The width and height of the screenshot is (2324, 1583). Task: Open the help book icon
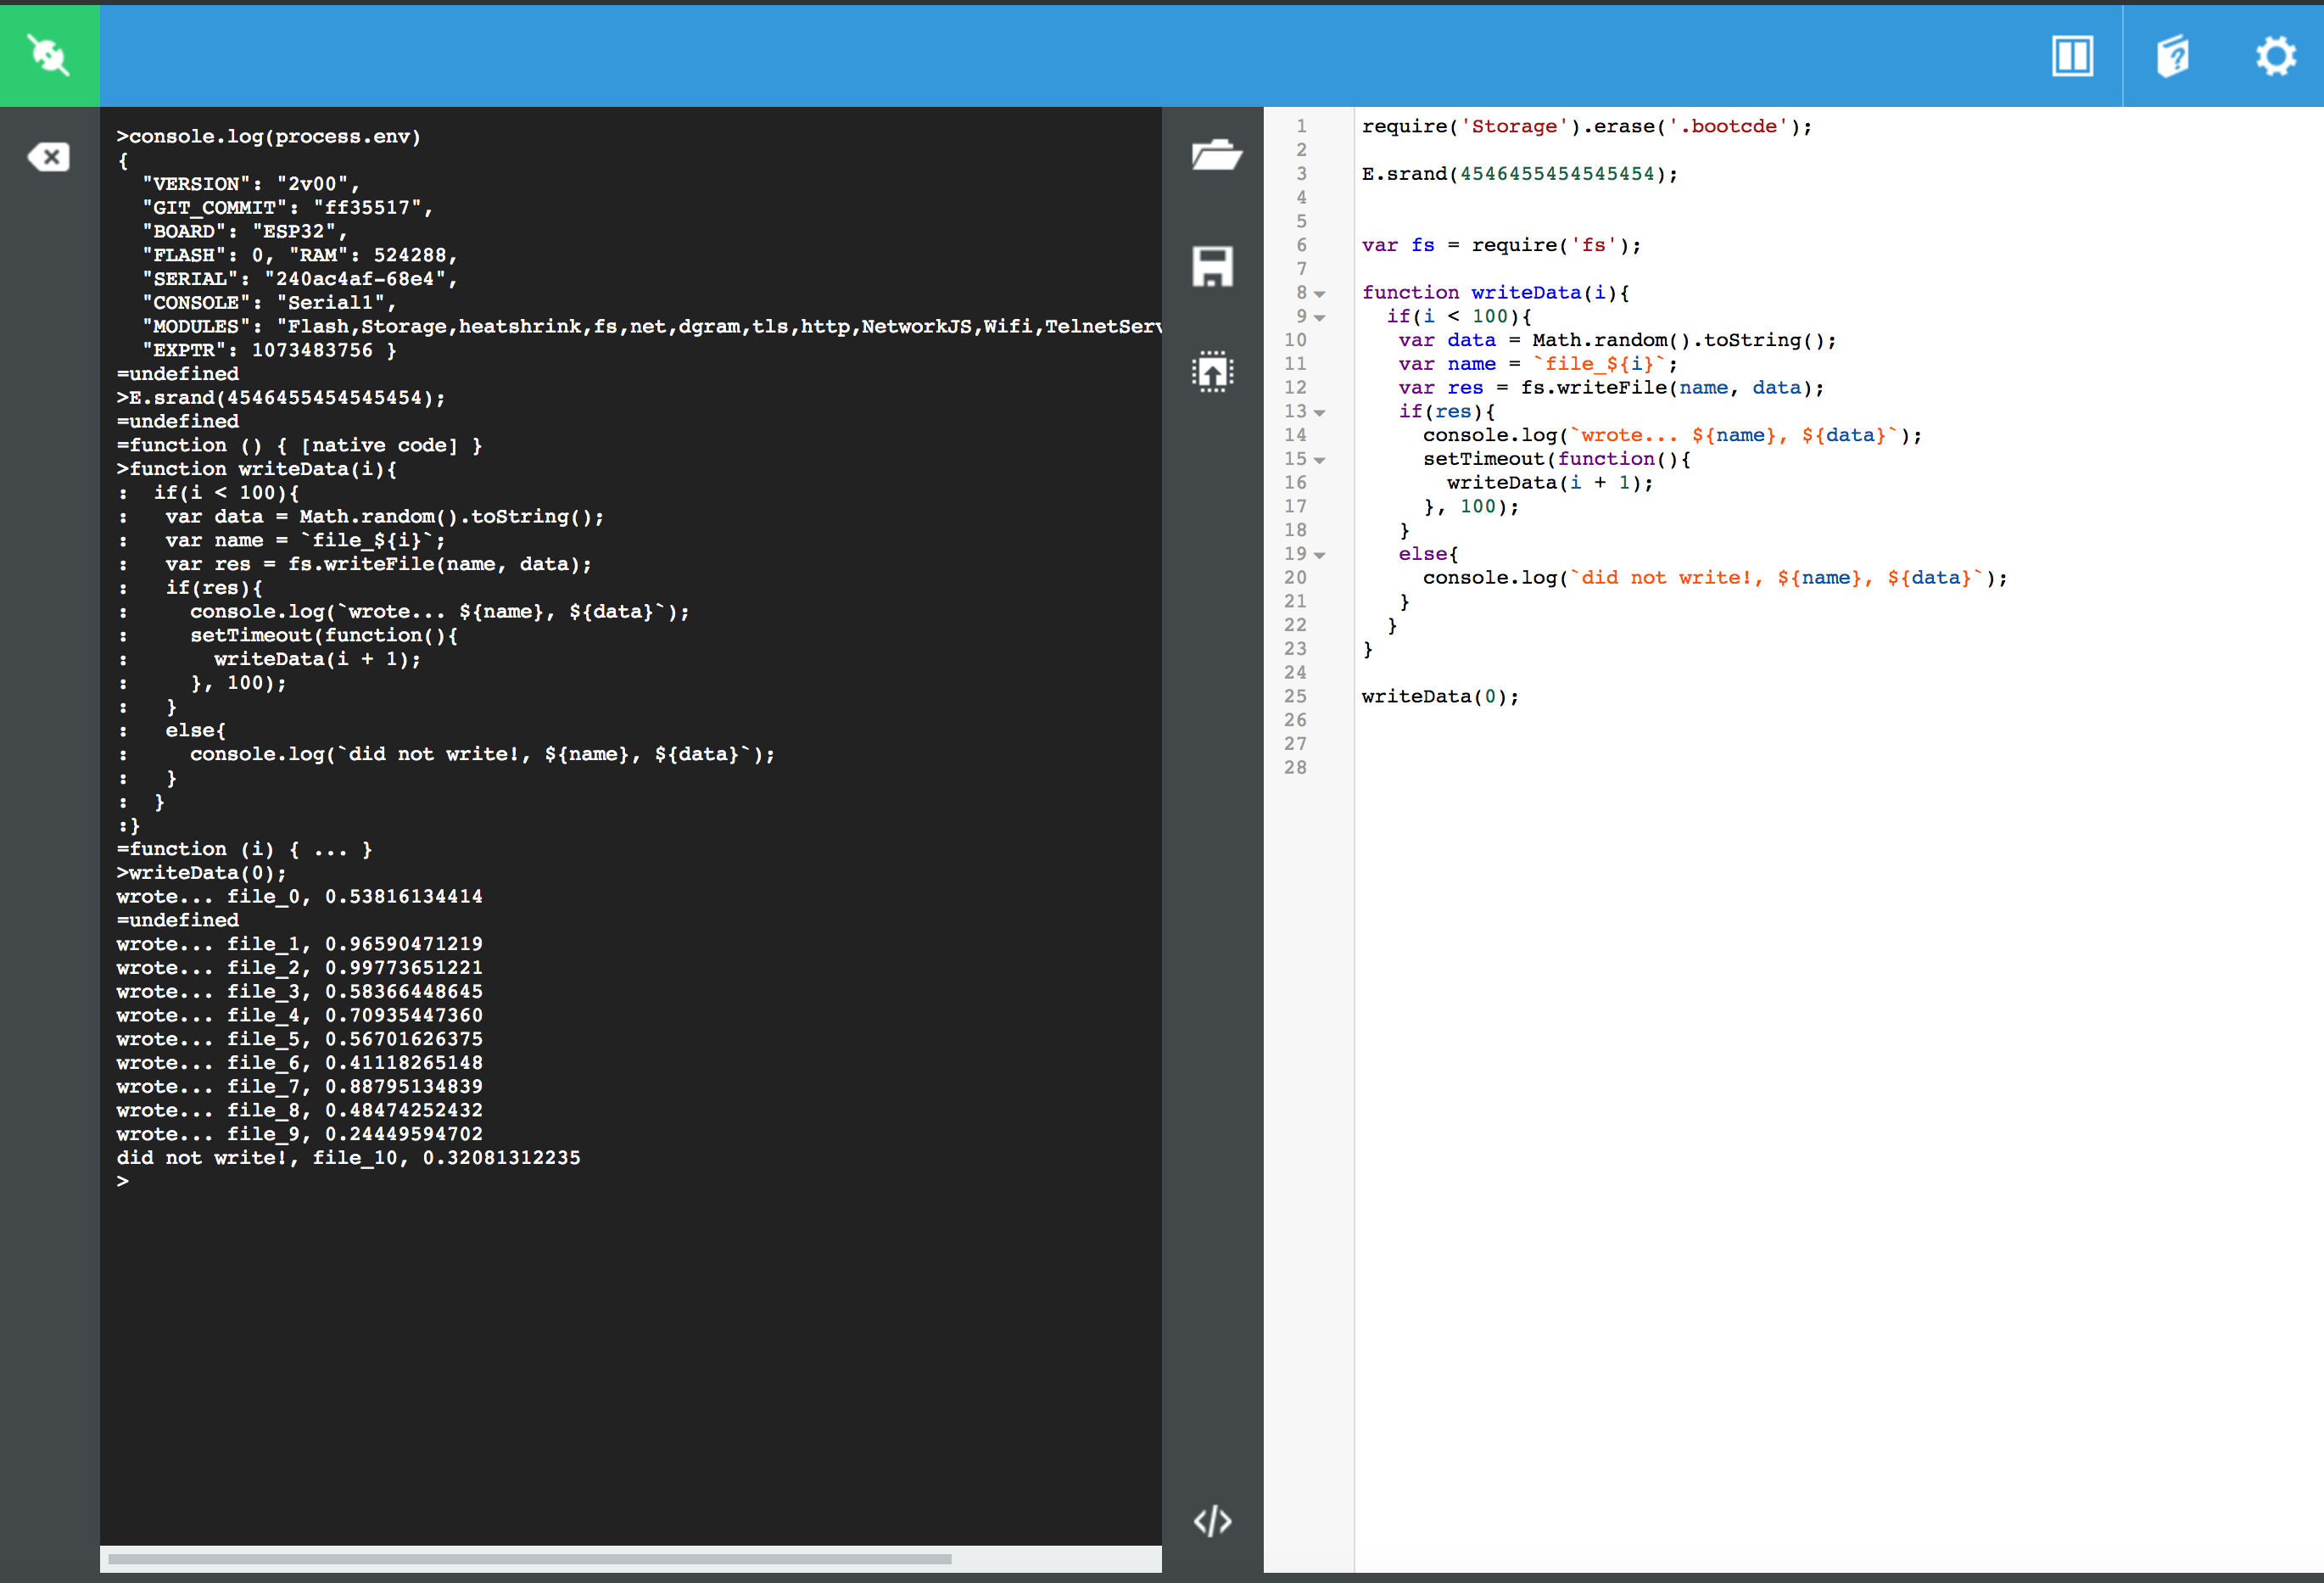pyautogui.click(x=2173, y=56)
